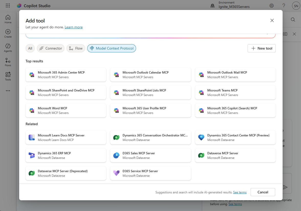The height and width of the screenshot is (211, 301).
Task: Select the Microsoft Teams MCP tool card
Action: pos(235,92)
